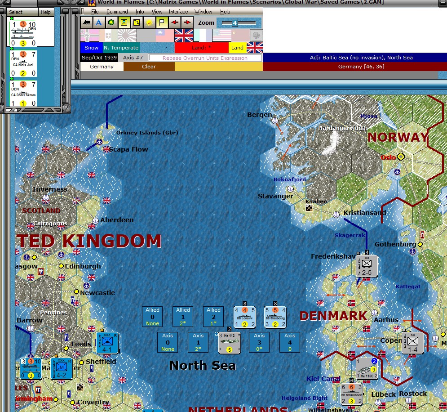Viewport: 447px width, 412px height.
Task: Select the BB Strasbourg ship counter
Action: pyautogui.click(x=275, y=317)
